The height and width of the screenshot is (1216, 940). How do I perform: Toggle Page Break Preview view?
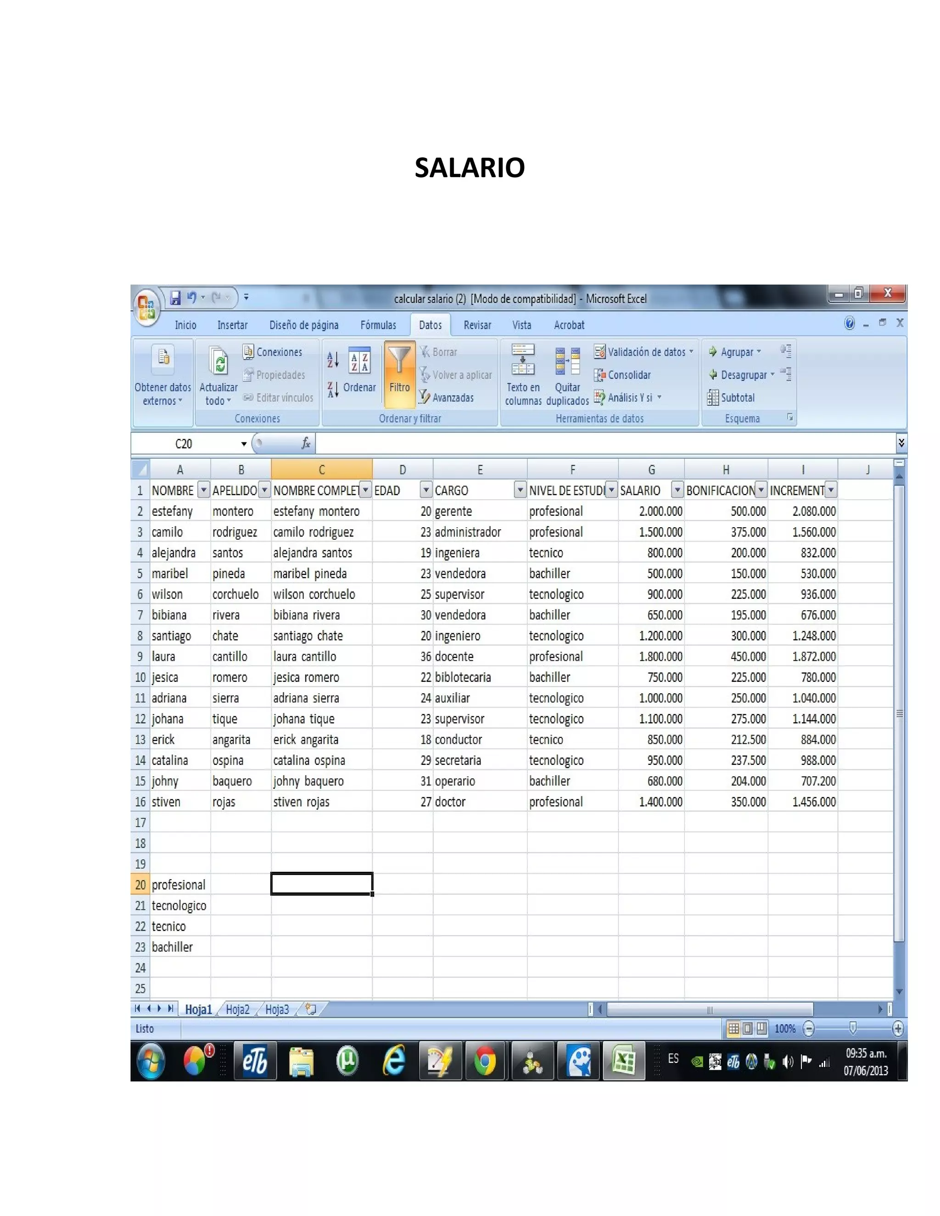pos(761,1028)
